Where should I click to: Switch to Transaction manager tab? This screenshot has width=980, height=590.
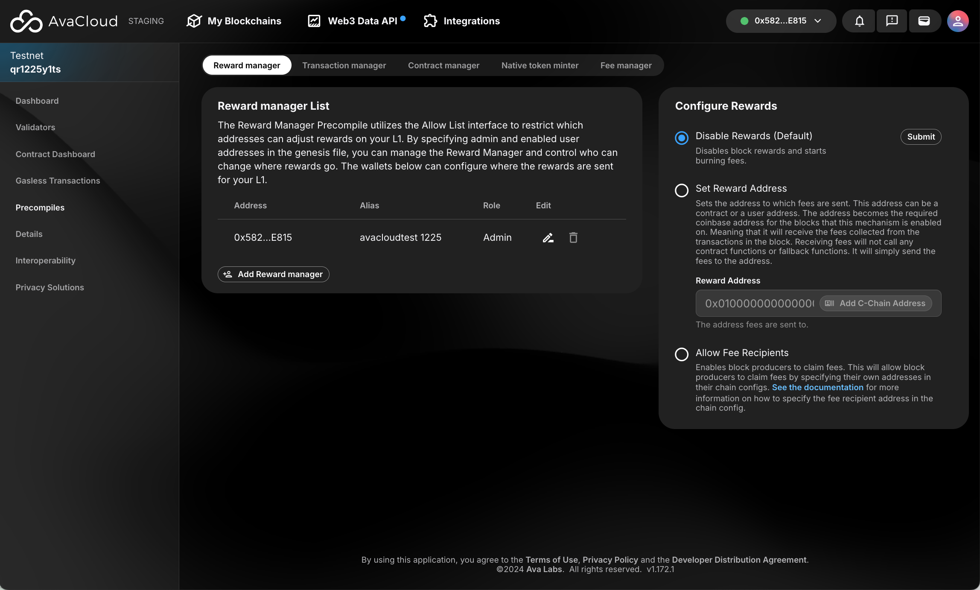pyautogui.click(x=344, y=65)
